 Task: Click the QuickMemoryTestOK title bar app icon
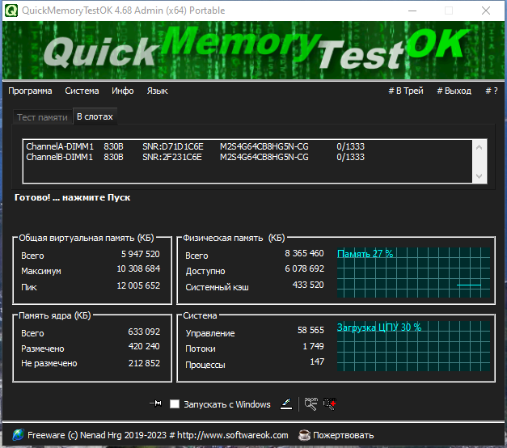pos(11,11)
